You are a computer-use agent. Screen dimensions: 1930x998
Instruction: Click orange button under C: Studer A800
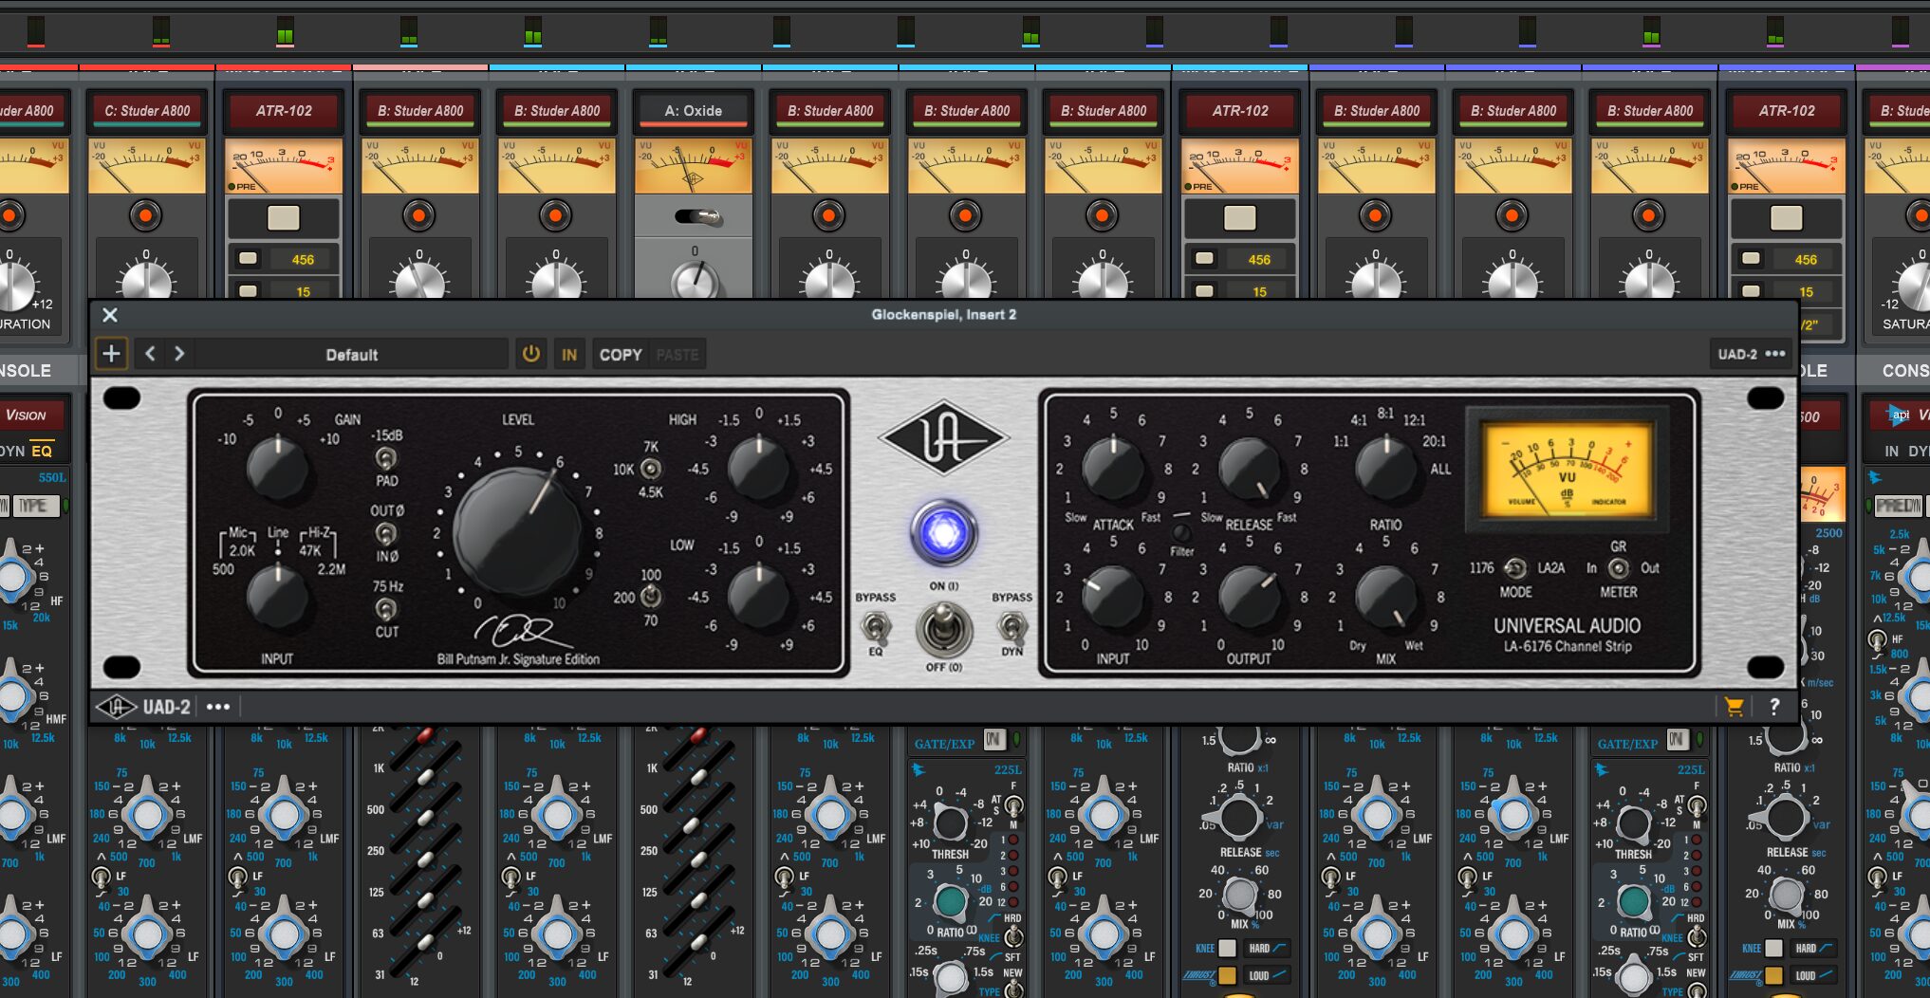(x=146, y=216)
